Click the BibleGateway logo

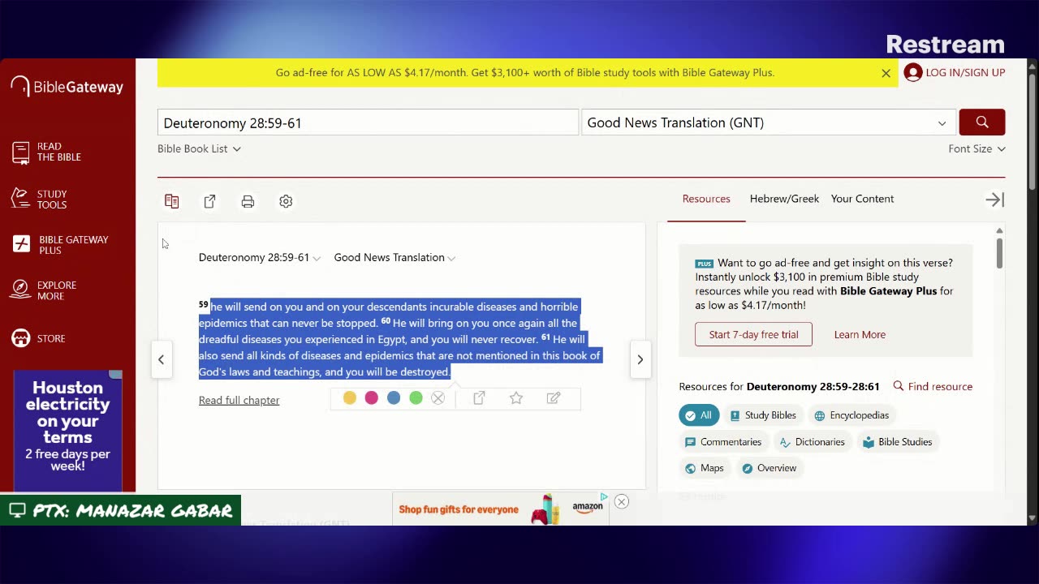[67, 87]
